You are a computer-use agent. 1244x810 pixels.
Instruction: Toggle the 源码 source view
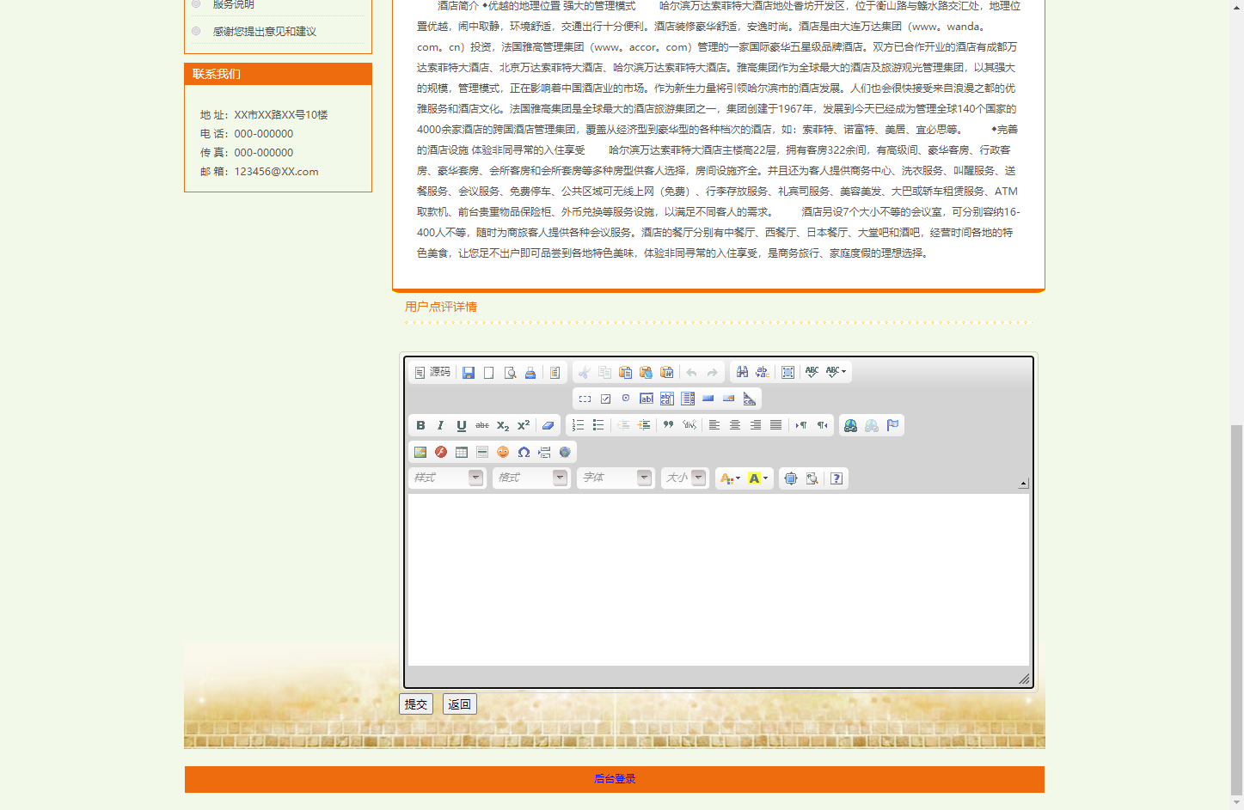click(432, 372)
